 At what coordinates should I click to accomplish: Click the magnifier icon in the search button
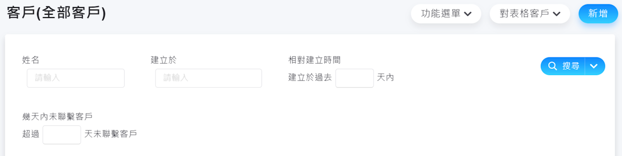point(552,66)
